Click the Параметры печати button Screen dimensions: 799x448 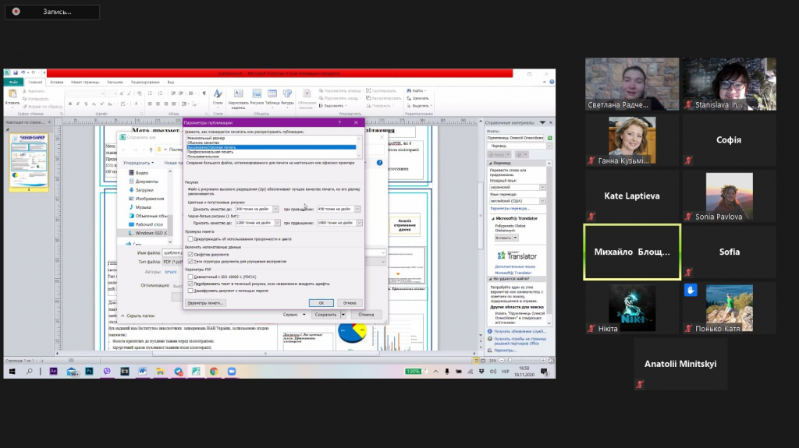pos(205,303)
